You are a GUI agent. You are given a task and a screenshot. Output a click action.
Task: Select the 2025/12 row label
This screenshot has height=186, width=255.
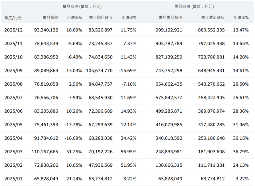[x=14, y=30]
